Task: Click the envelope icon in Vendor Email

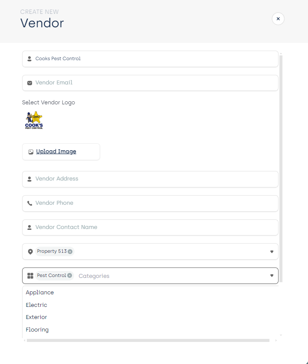Action: pyautogui.click(x=29, y=83)
